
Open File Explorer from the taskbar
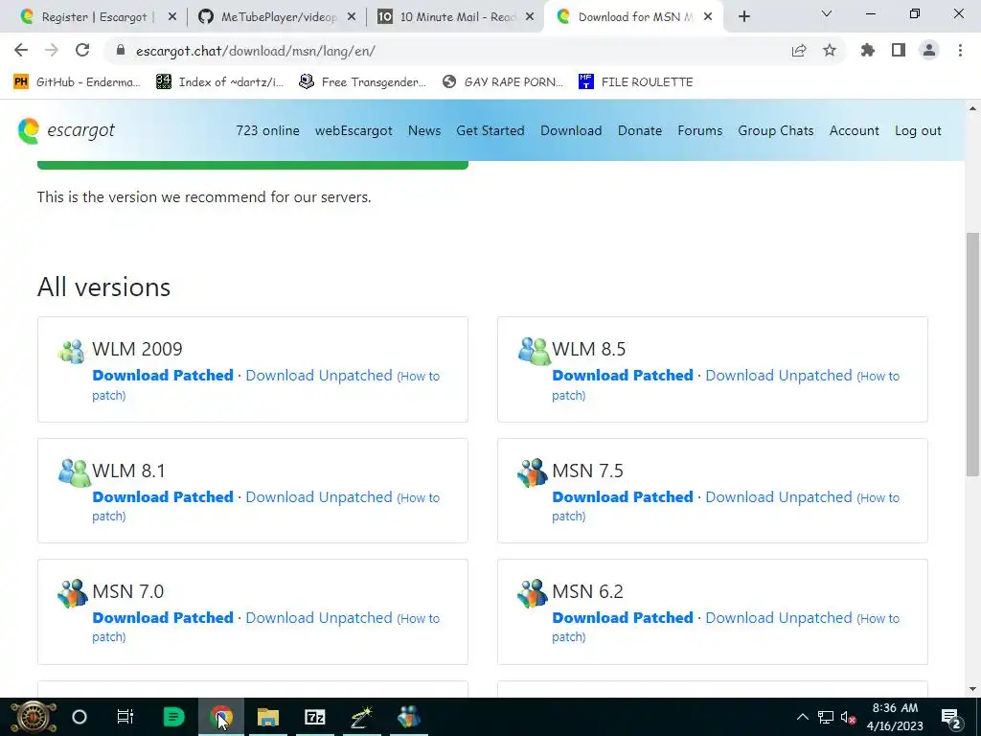[x=268, y=717]
